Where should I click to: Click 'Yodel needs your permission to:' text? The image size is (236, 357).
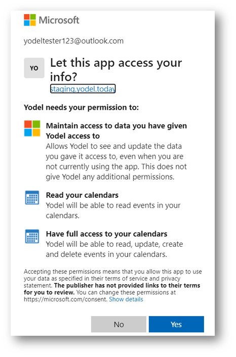click(81, 107)
